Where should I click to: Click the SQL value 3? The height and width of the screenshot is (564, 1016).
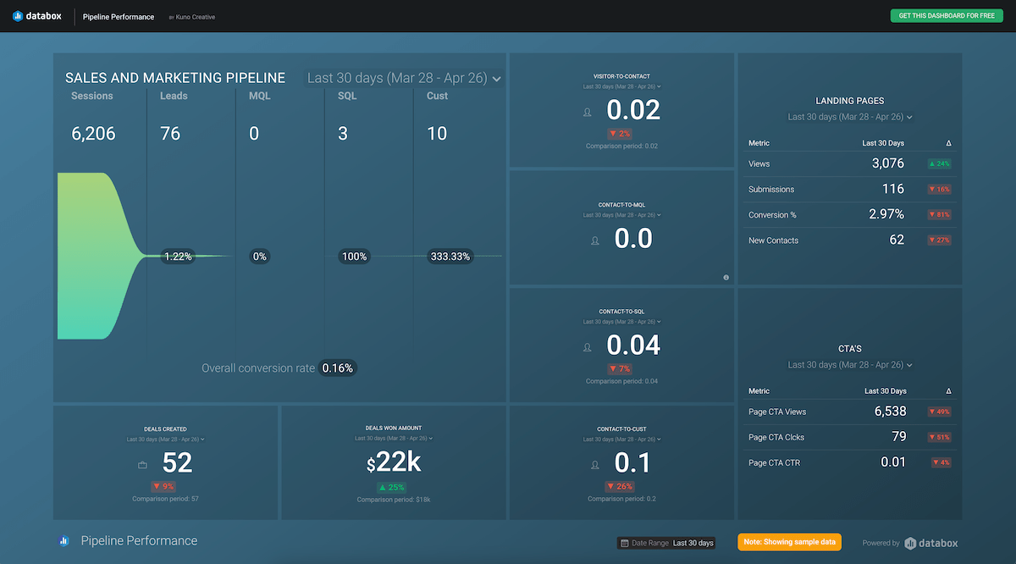coord(343,134)
